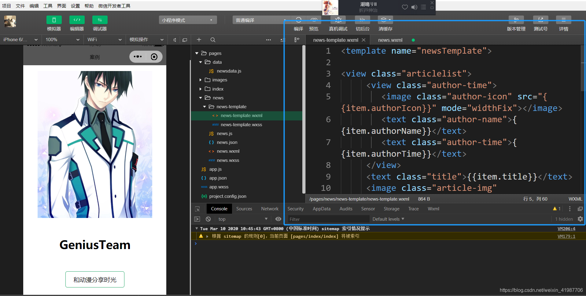Open the compile mode dropdown (普通编译)

[x=261, y=20]
